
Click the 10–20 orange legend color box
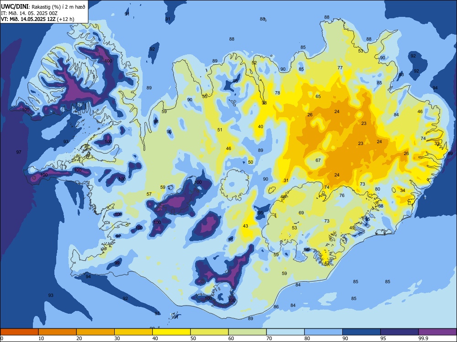58,332
